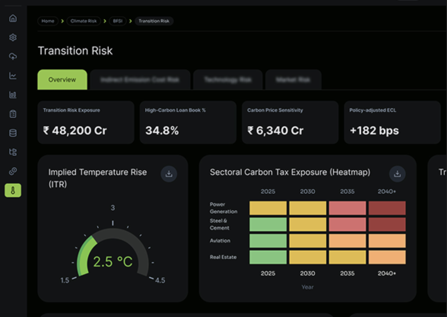Click the cloud upload sidebar icon
Screen dimensions: 447x317
(x=13, y=56)
